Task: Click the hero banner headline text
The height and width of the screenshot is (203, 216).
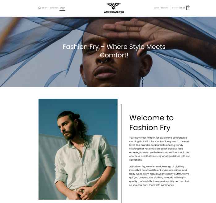Action: [114, 51]
